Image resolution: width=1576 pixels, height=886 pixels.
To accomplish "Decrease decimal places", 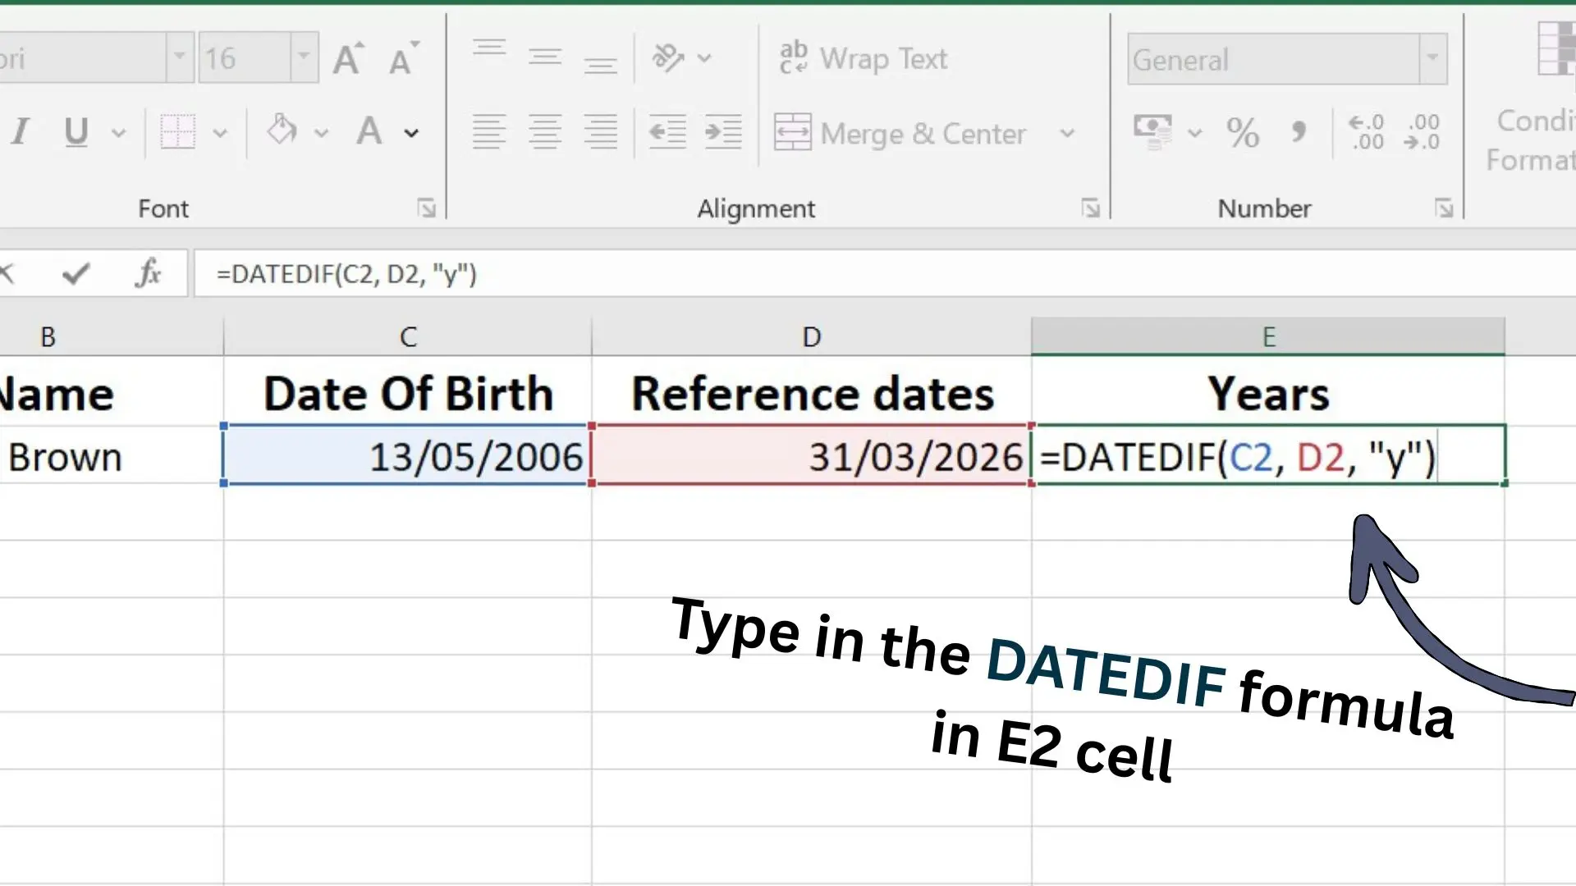I will click(1423, 131).
